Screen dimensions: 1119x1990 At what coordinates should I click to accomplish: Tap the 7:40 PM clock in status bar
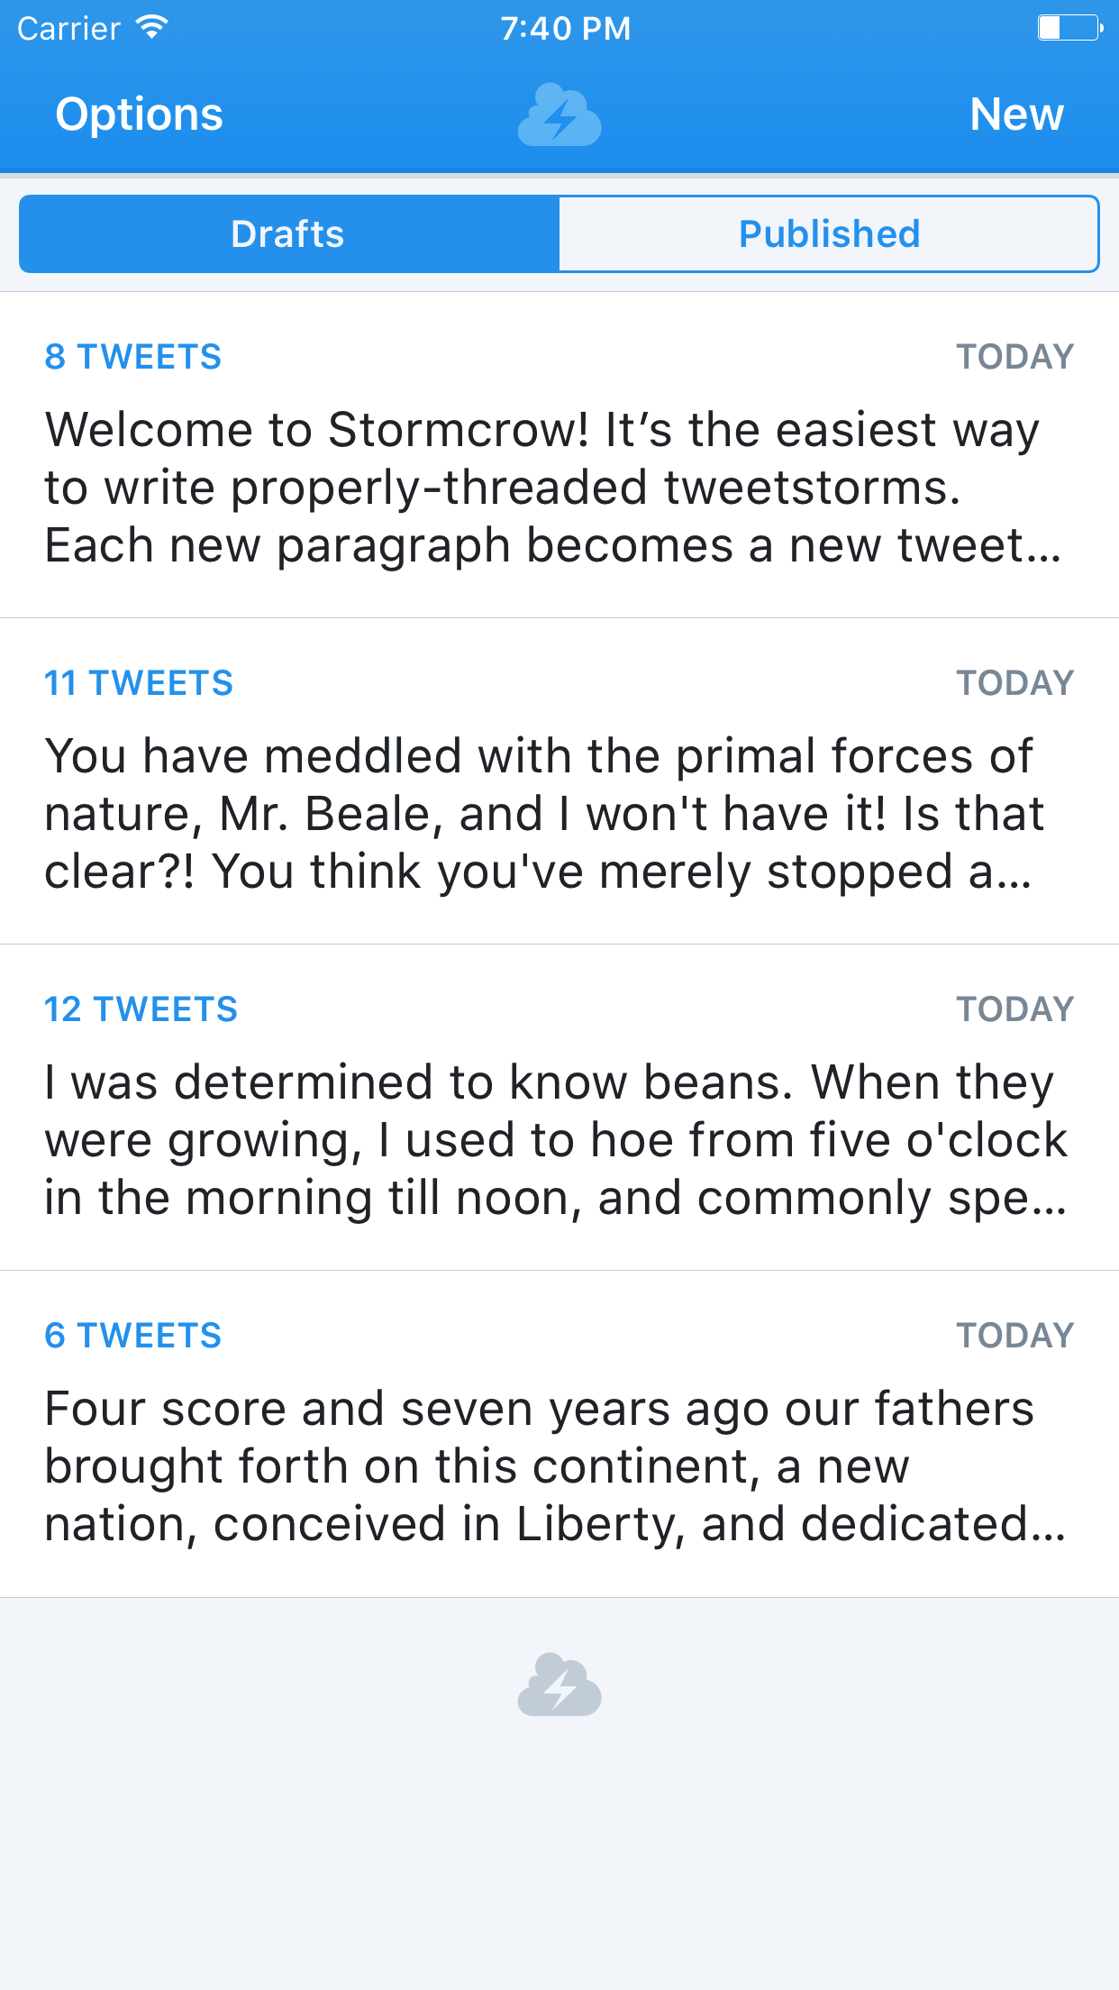pos(566,28)
